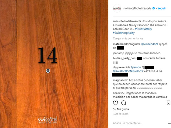Load more comments with Cargar más comentarios
Screen dimensions: 171x128
128,39
